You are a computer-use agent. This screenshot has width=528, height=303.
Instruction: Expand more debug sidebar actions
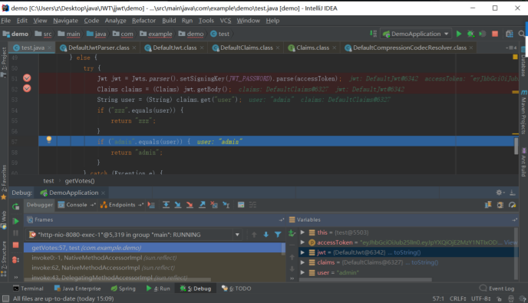click(15, 278)
